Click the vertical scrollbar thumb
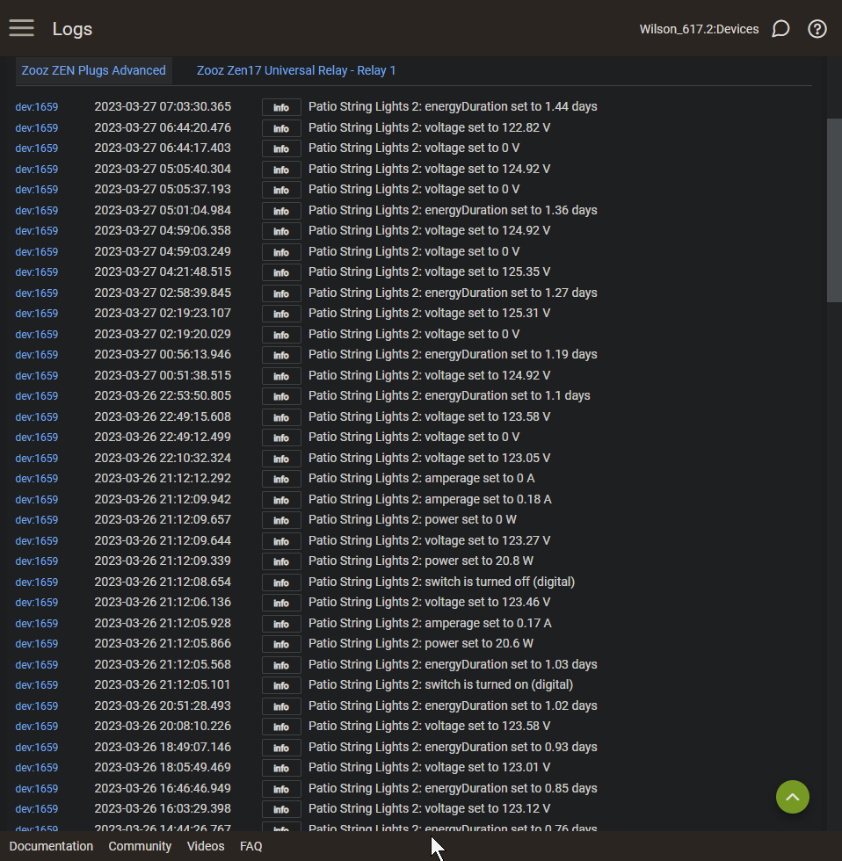The height and width of the screenshot is (861, 842). [834, 210]
